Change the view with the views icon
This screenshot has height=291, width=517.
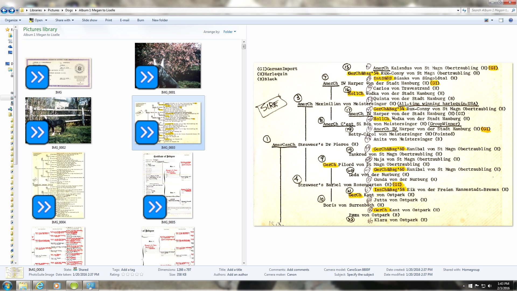point(486,20)
